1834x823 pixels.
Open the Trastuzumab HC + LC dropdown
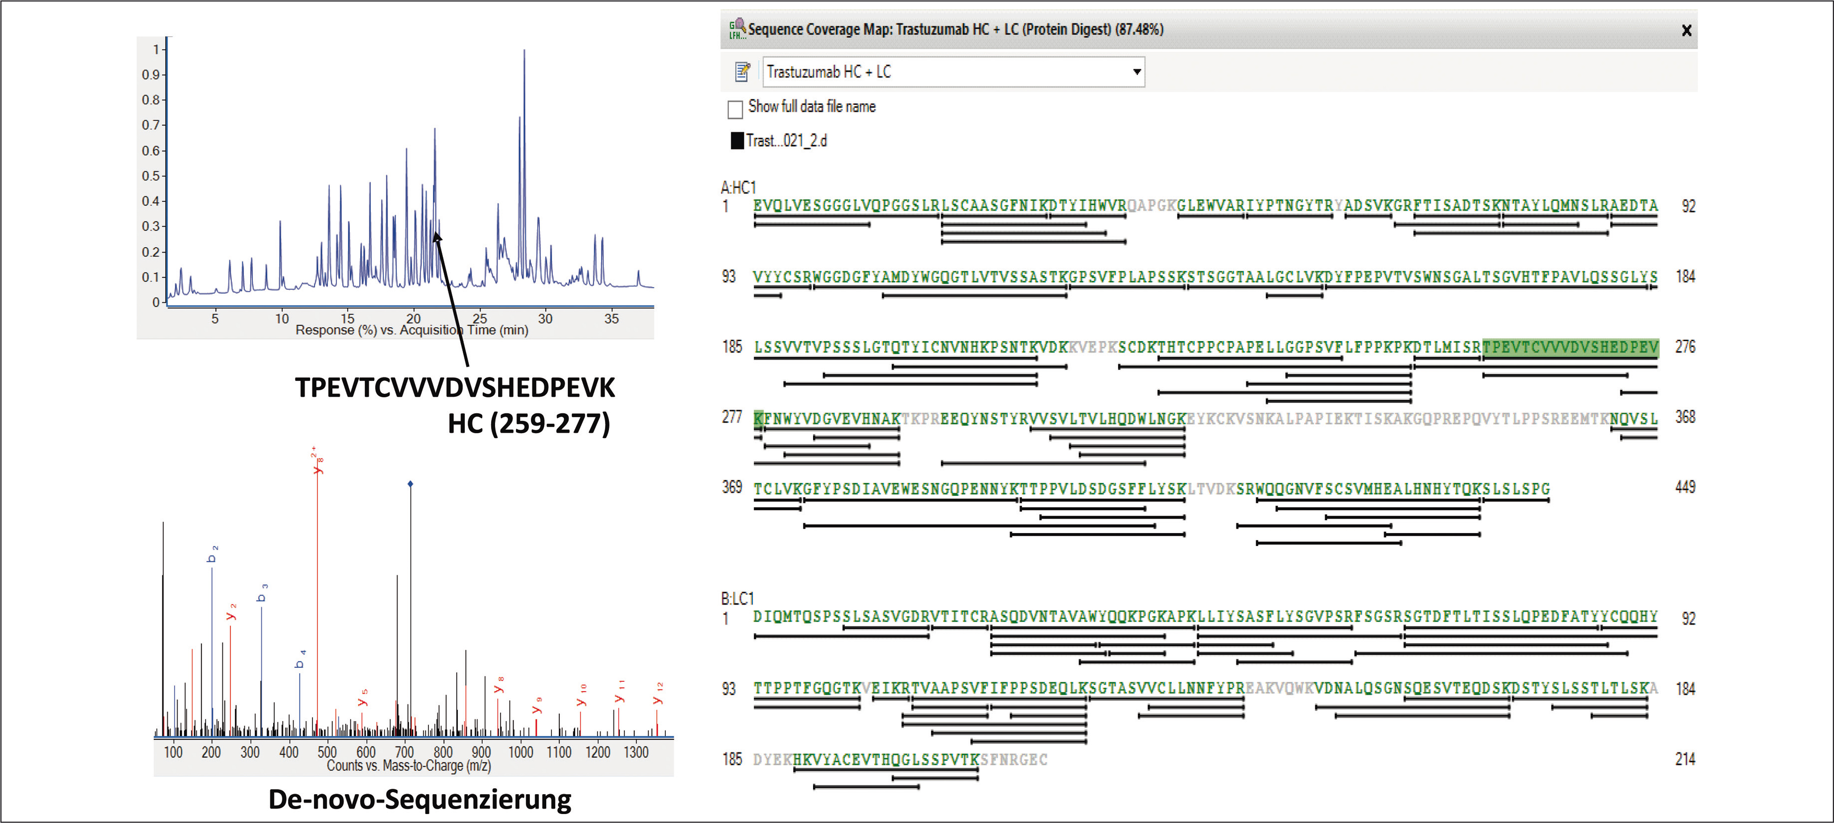pyautogui.click(x=953, y=72)
